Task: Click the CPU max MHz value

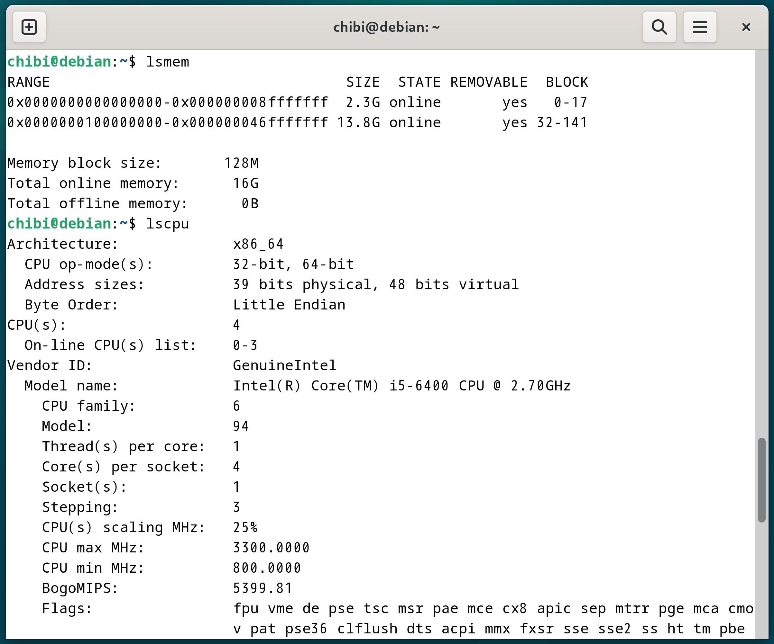Action: pos(271,548)
